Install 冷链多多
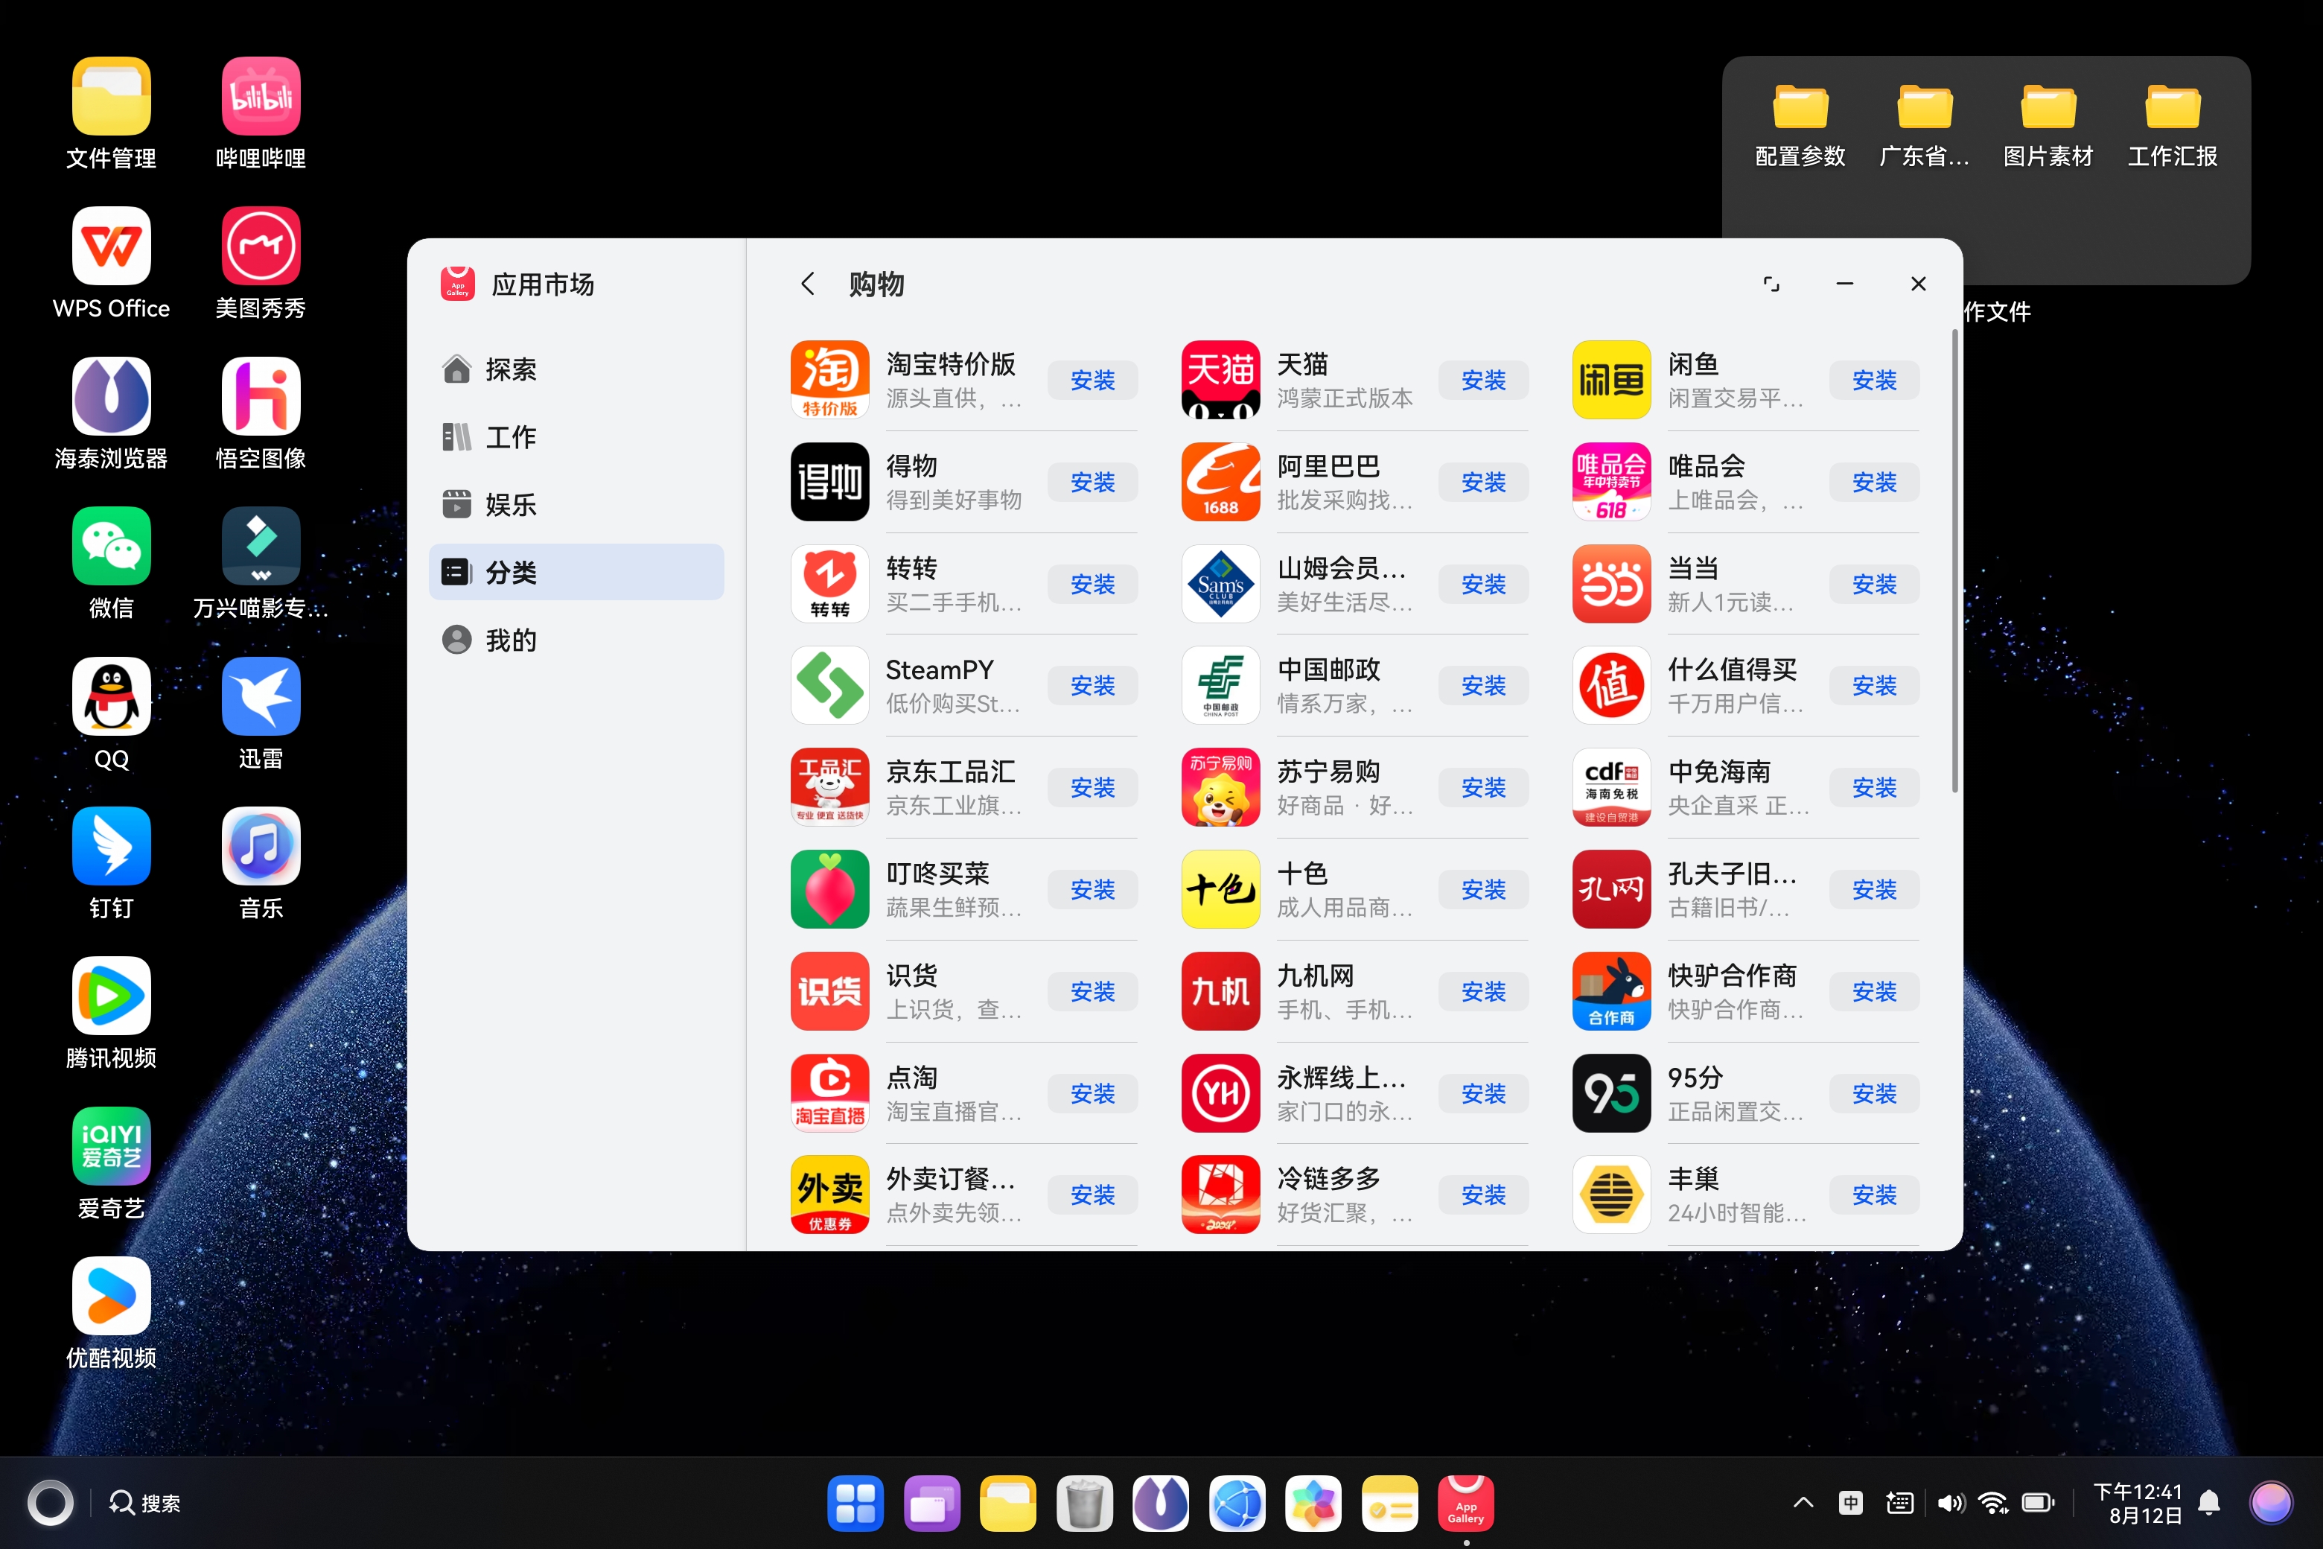This screenshot has width=2323, height=1549. [1483, 1195]
